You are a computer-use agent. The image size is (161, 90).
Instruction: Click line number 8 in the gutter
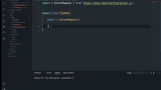(38, 26)
